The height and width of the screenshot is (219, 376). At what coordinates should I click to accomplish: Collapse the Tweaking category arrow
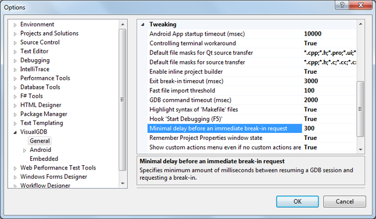pos(143,25)
